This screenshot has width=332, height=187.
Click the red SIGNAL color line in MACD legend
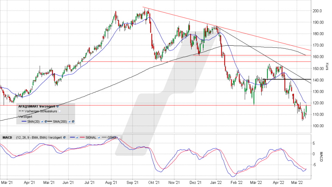coord(82,137)
